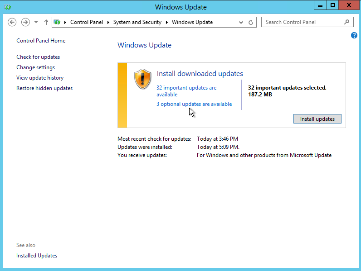The width and height of the screenshot is (361, 271).
Task: Go forward with the Forward arrow
Action: [x=25, y=22]
